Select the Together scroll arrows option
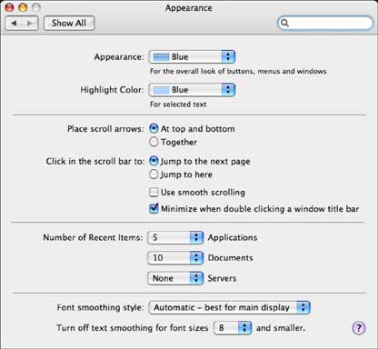The height and width of the screenshot is (349, 378). coord(154,142)
